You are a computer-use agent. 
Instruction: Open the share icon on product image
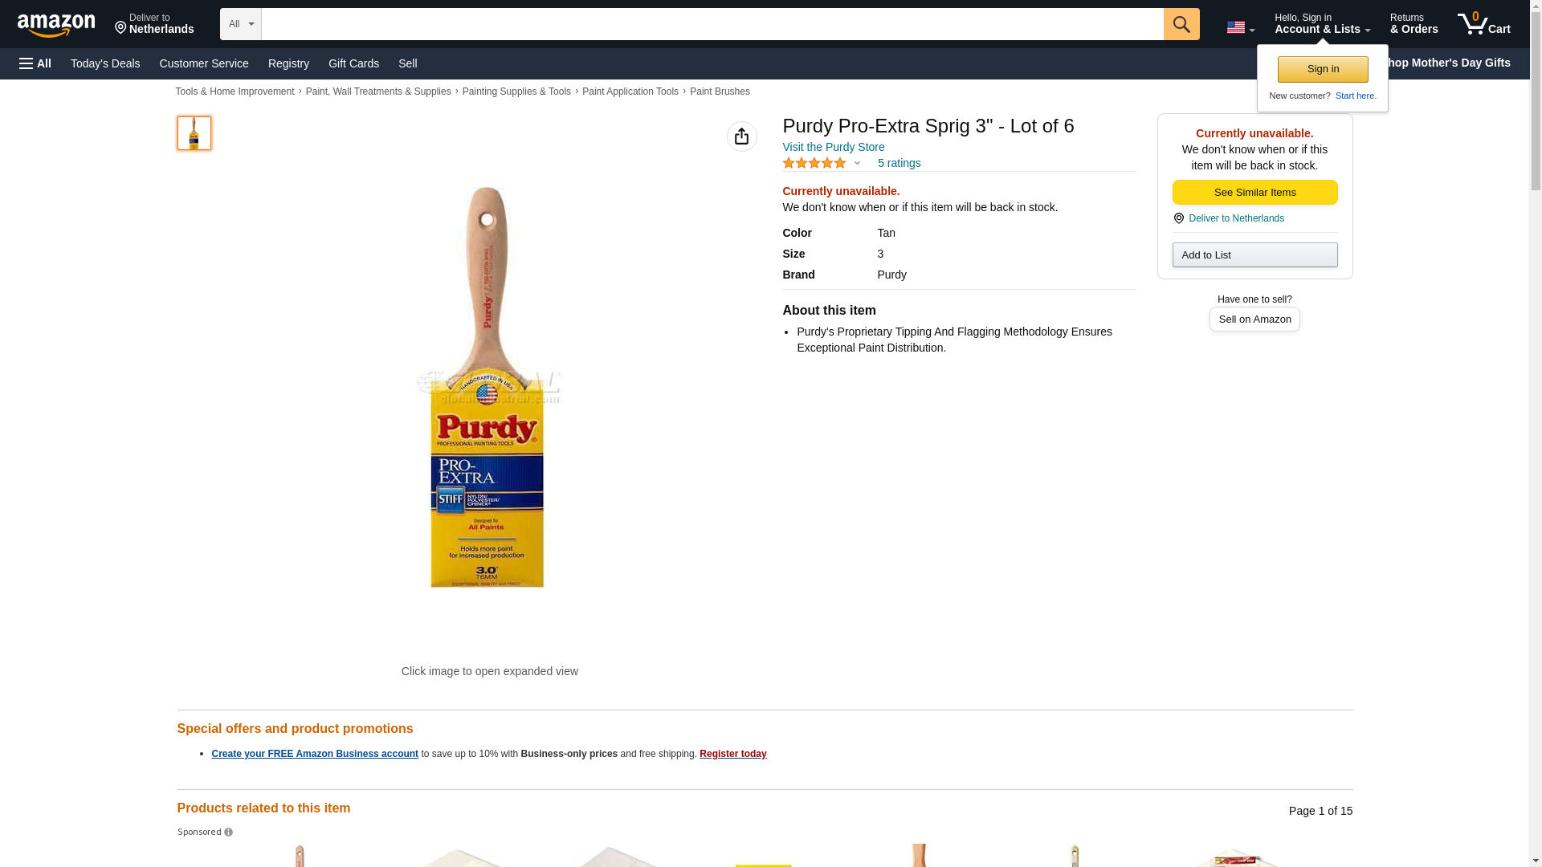(x=741, y=136)
